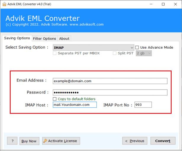Click into the Password field

(x=110, y=92)
